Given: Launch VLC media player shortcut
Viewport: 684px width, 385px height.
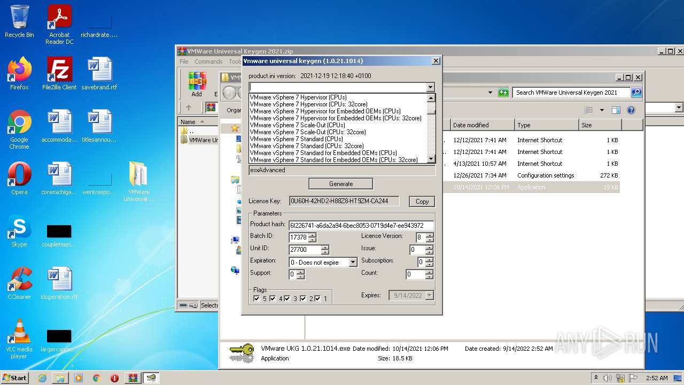Looking at the screenshot, I should (19, 339).
